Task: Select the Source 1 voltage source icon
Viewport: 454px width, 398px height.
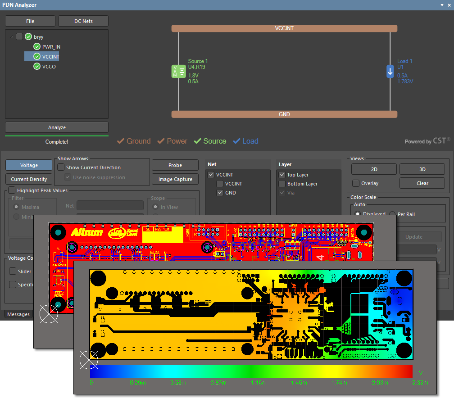Action: pyautogui.click(x=178, y=71)
